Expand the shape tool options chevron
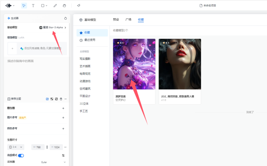267x166 pixels. pos(46,6)
